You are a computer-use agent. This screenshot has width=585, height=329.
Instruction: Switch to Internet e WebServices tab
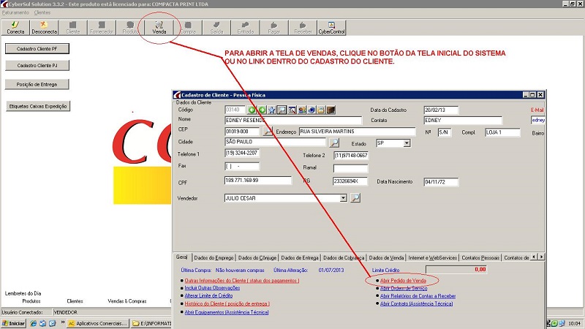pyautogui.click(x=433, y=258)
